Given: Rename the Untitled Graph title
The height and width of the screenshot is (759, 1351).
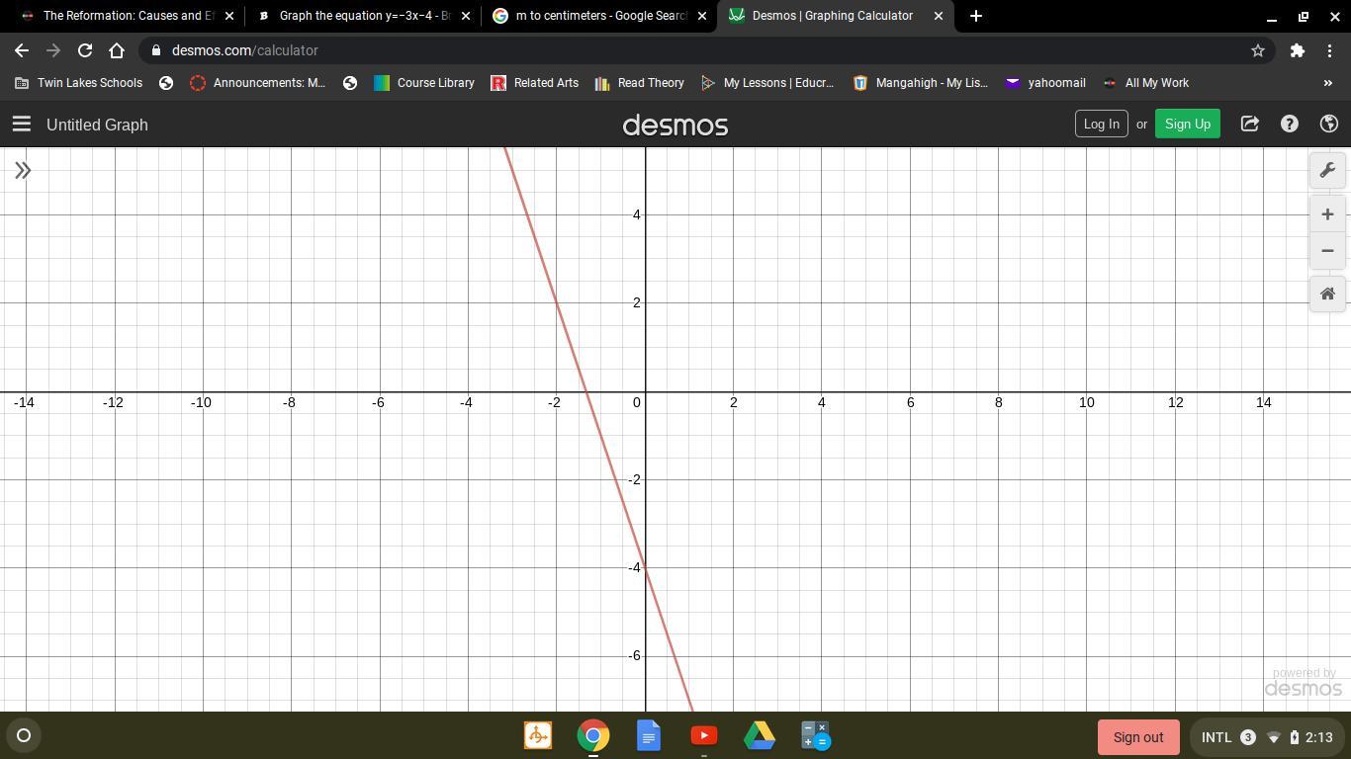Looking at the screenshot, I should pyautogui.click(x=97, y=125).
